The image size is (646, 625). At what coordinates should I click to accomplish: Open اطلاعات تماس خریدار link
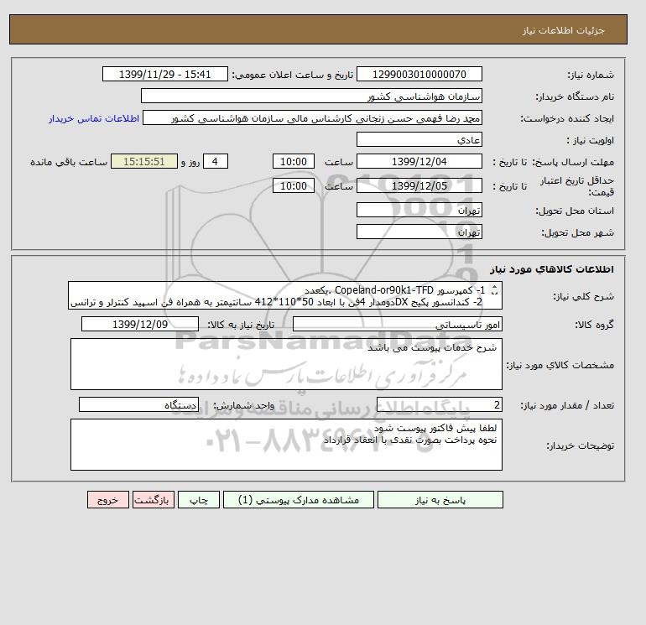[94, 118]
